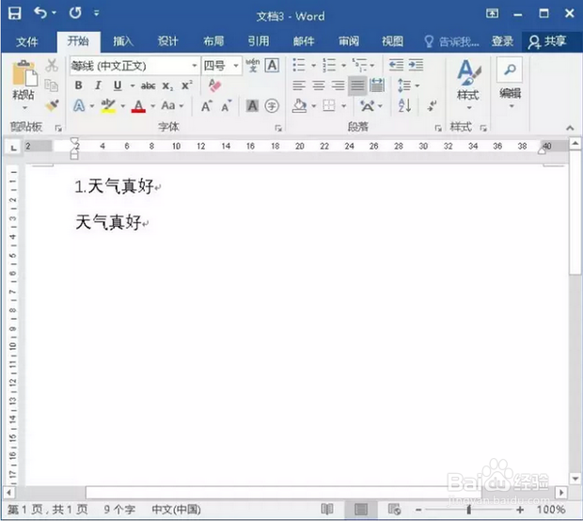This screenshot has height=521, width=583.
Task: Toggle superscript formatting
Action: 186,86
